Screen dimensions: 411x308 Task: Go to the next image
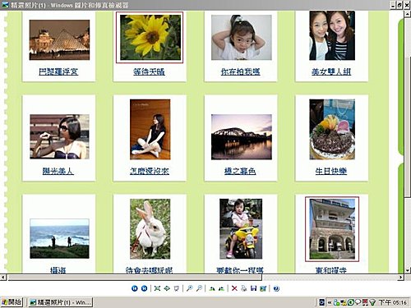(x=144, y=288)
